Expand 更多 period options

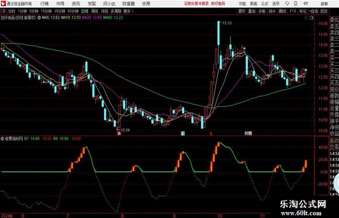pos(129,11)
